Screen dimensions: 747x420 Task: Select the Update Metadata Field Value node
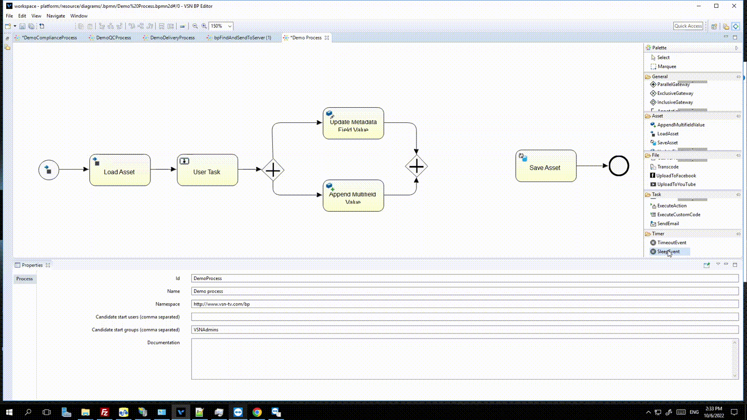coord(353,123)
